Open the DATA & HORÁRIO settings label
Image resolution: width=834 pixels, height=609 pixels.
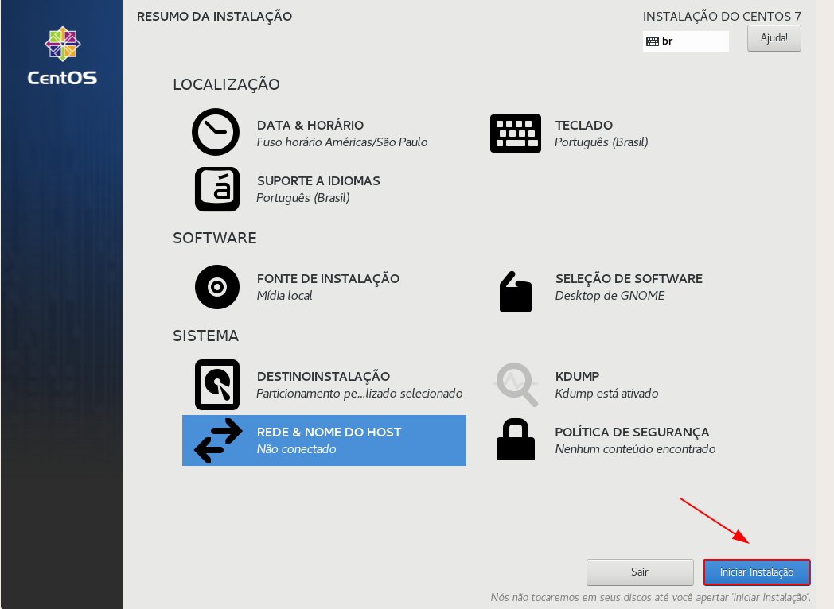(x=310, y=126)
